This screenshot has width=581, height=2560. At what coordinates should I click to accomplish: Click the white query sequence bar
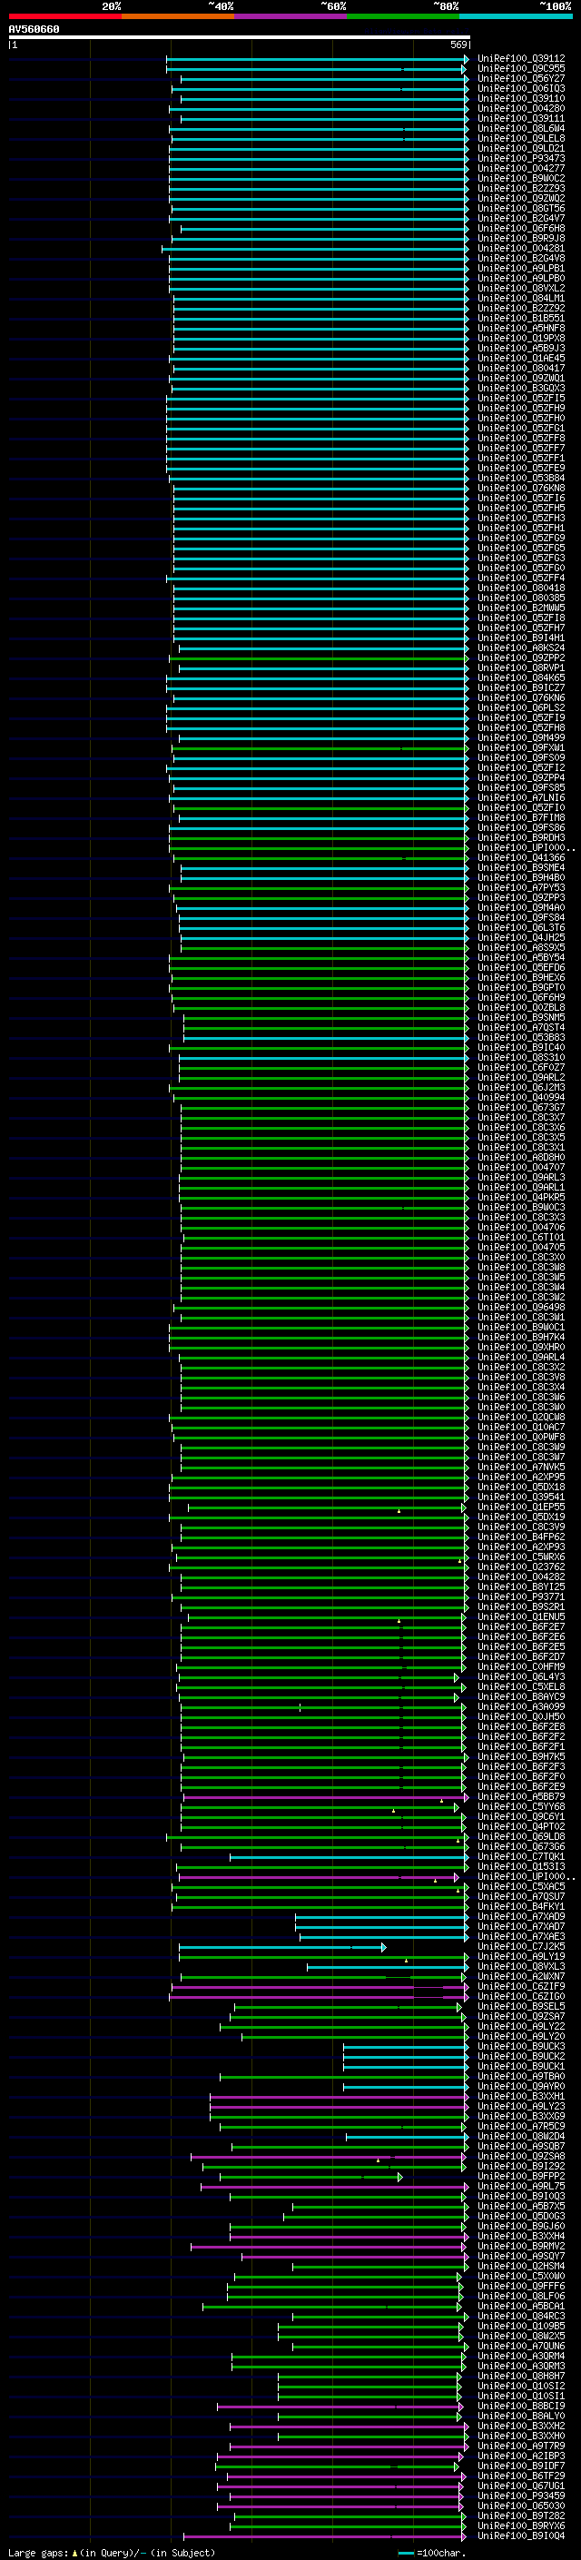coord(240,38)
